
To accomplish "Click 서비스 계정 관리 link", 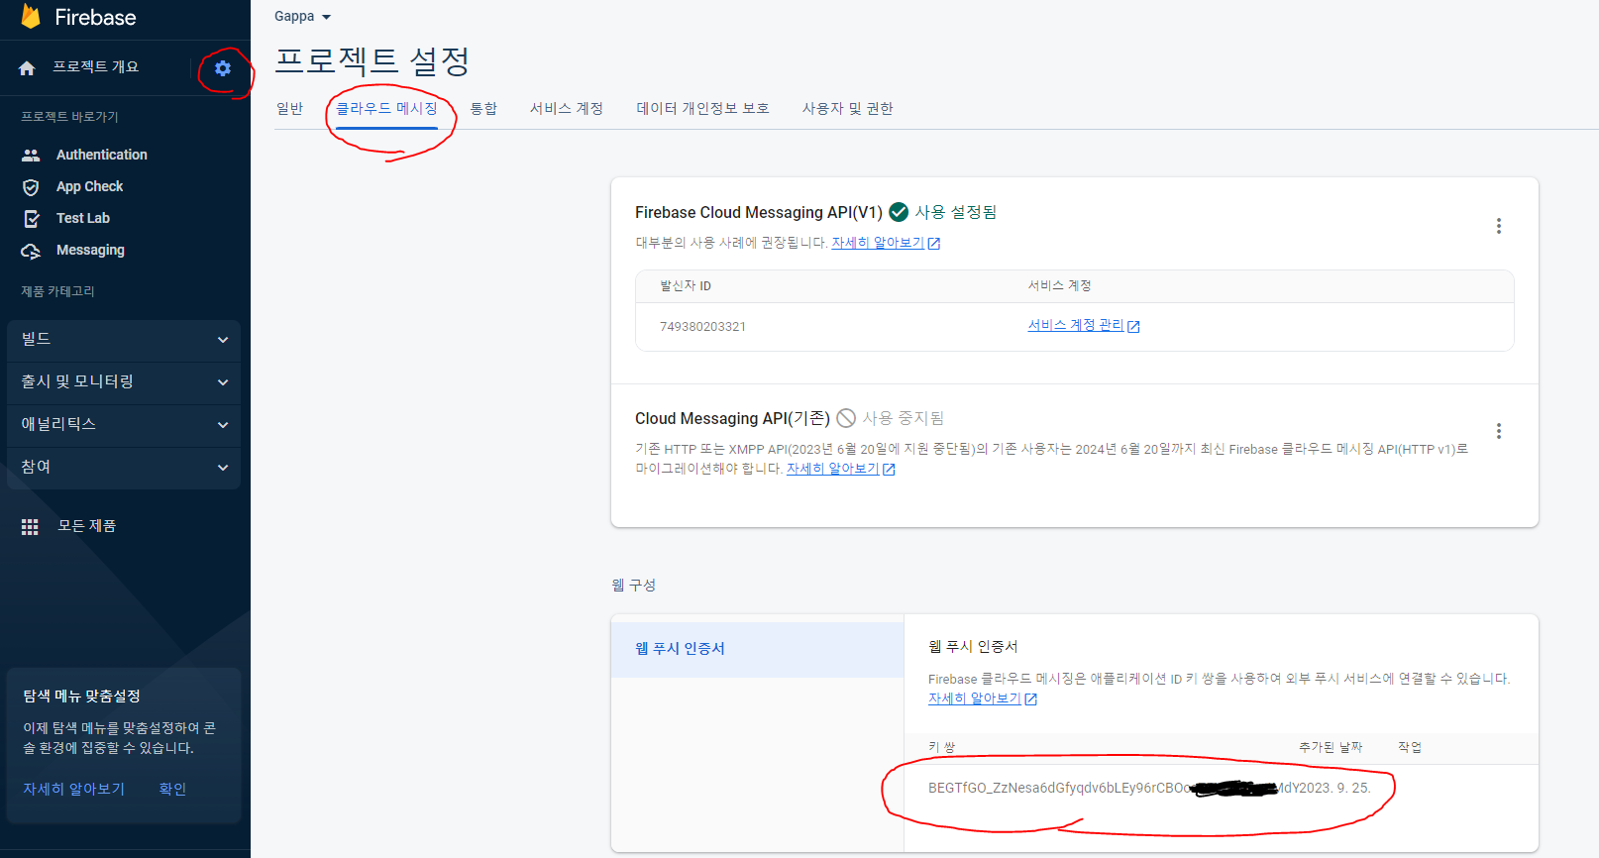I will 1076,325.
